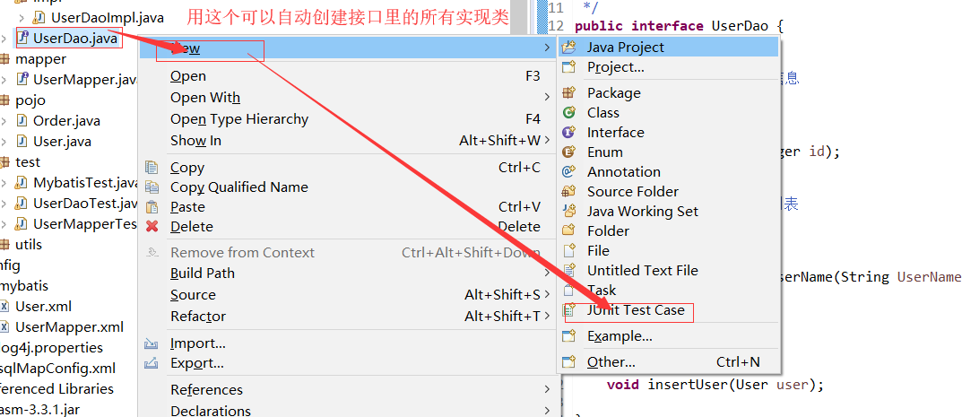
Task: Click the Paste clipboard icon
Action: pos(152,207)
